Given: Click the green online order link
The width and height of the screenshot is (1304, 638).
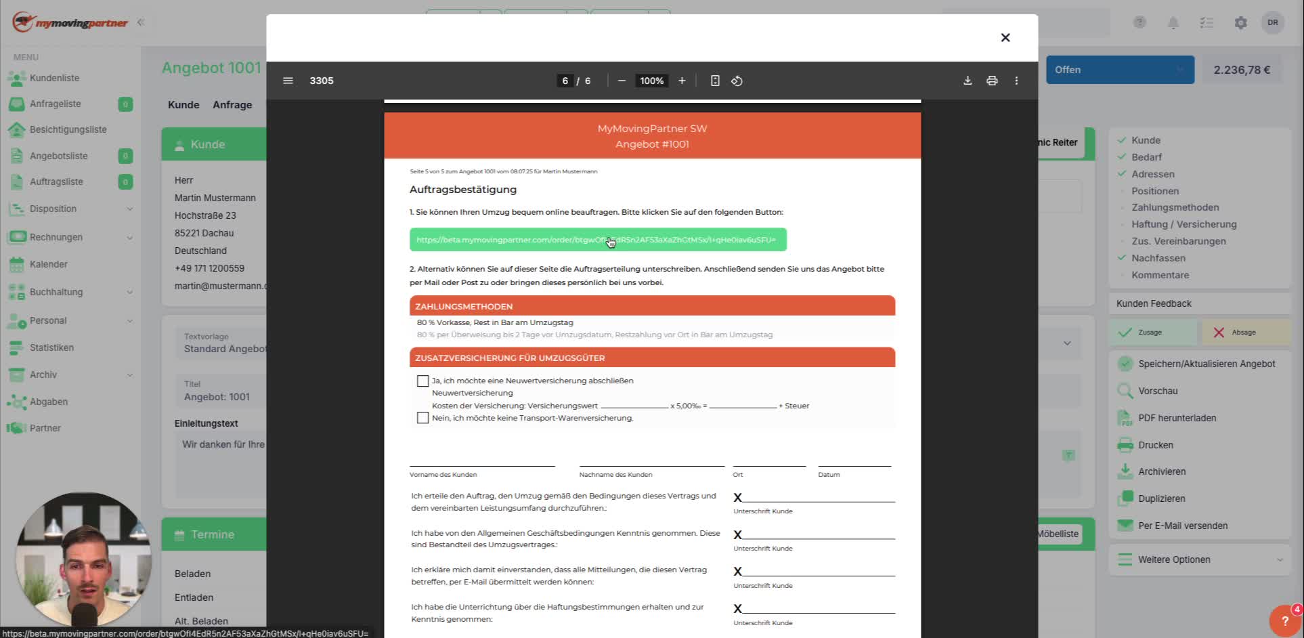Looking at the screenshot, I should click(x=598, y=240).
